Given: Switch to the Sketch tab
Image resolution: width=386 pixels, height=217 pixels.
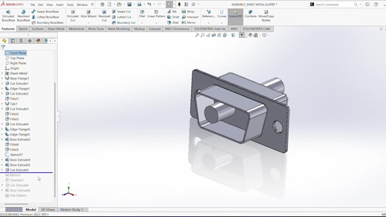Looking at the screenshot, I should (23, 29).
